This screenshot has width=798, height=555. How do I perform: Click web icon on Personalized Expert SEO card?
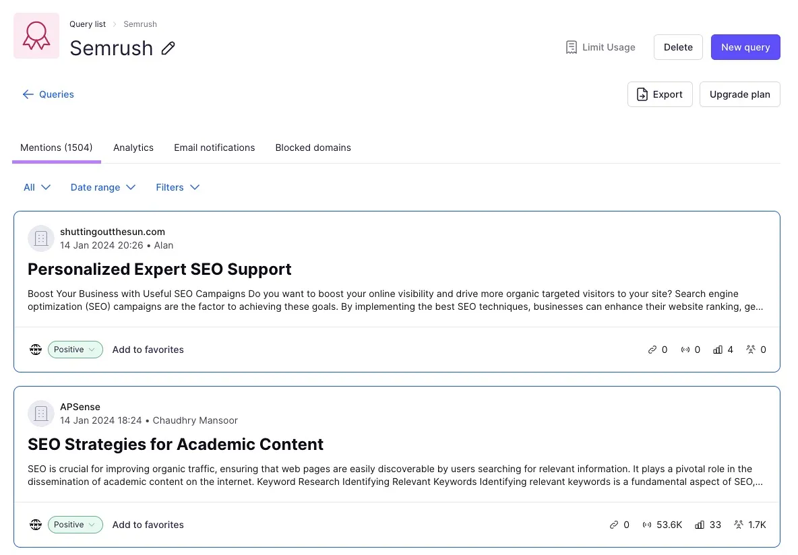36,350
